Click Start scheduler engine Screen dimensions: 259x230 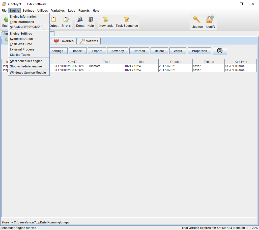pyautogui.click(x=29, y=61)
